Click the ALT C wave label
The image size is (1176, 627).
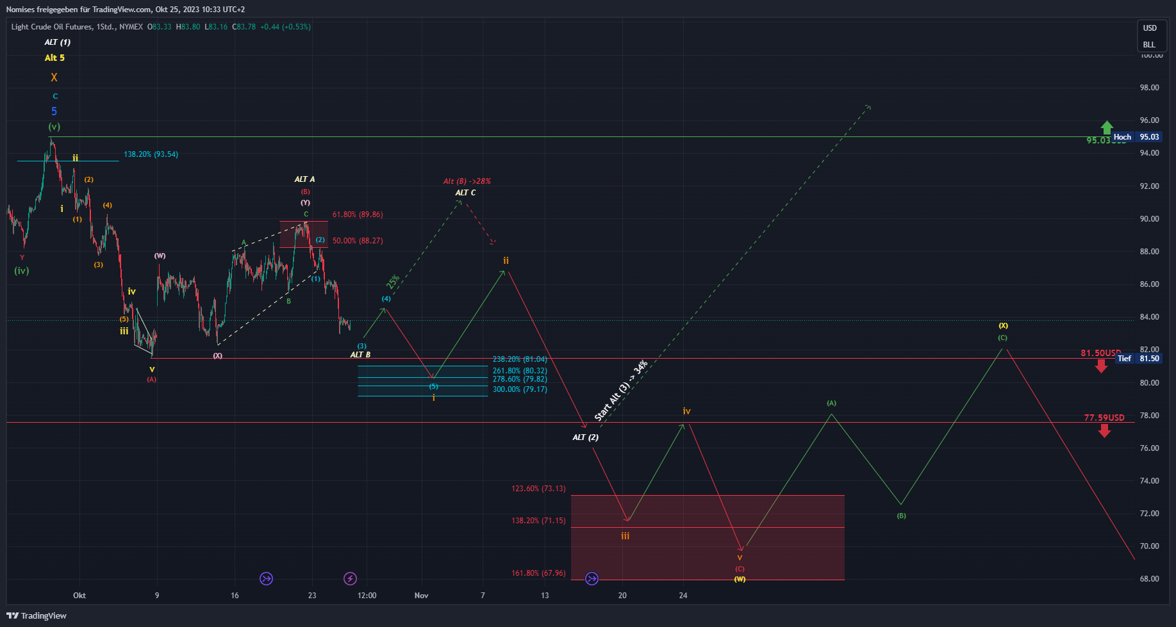coord(465,193)
